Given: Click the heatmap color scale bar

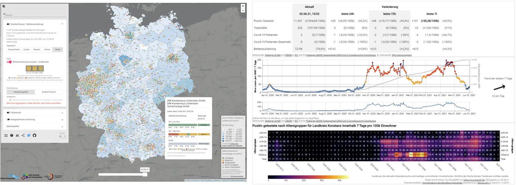Looking at the screenshot, I should point(308,177).
